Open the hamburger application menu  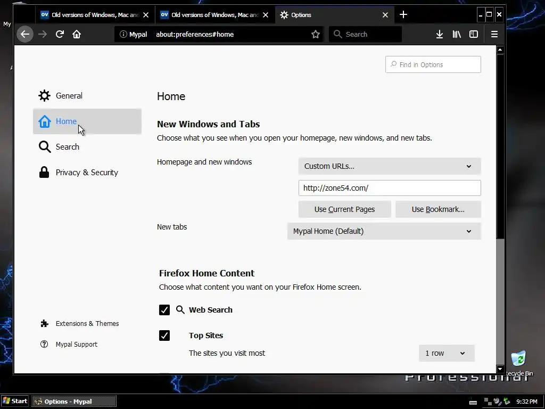tap(494, 34)
